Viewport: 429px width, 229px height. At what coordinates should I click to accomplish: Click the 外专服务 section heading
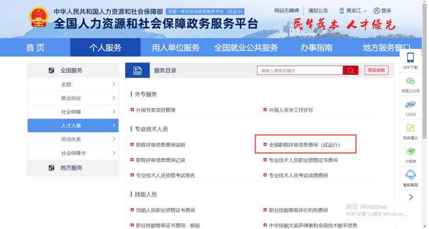147,95
